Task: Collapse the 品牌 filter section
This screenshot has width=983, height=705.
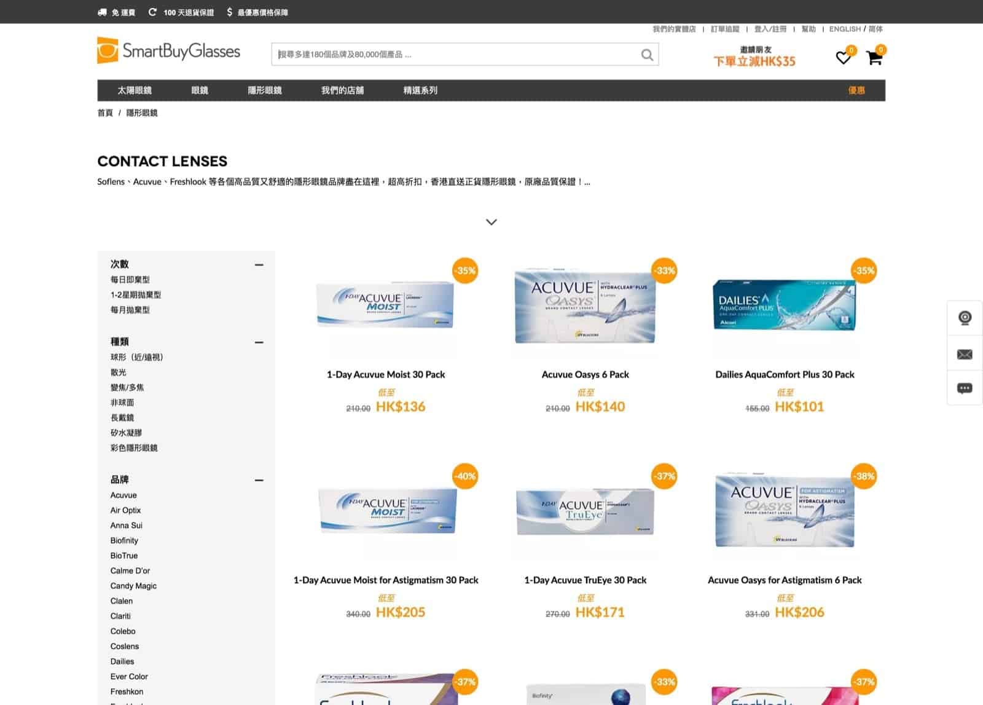Action: 259,480
